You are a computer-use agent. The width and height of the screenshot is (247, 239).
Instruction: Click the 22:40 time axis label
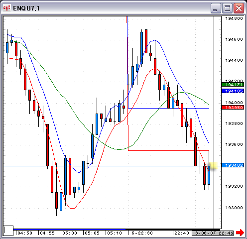182,233
